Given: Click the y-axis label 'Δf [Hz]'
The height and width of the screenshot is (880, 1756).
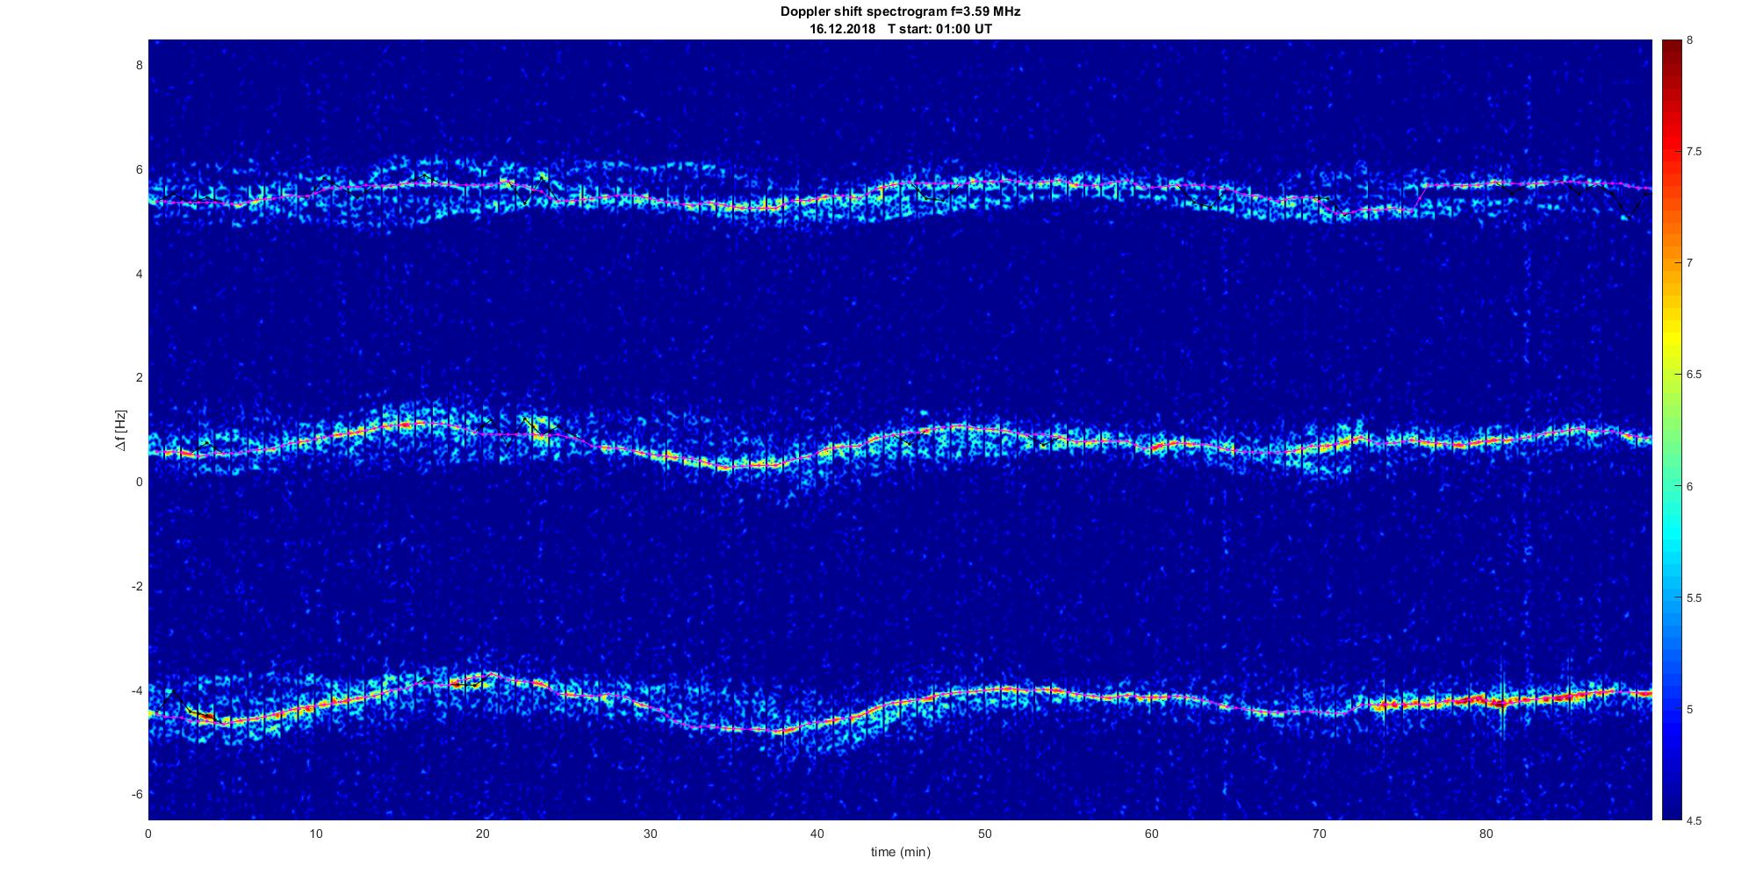Looking at the screenshot, I should [120, 430].
